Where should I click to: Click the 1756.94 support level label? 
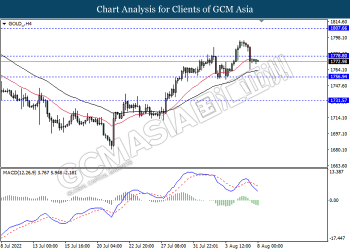tap(338, 76)
